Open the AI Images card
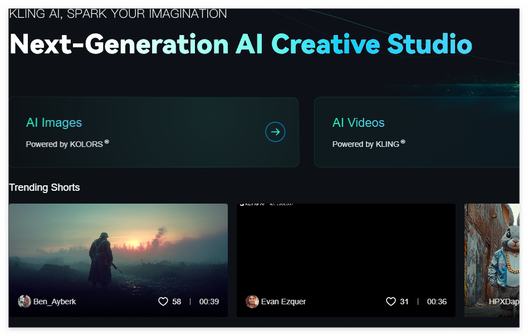 click(154, 132)
